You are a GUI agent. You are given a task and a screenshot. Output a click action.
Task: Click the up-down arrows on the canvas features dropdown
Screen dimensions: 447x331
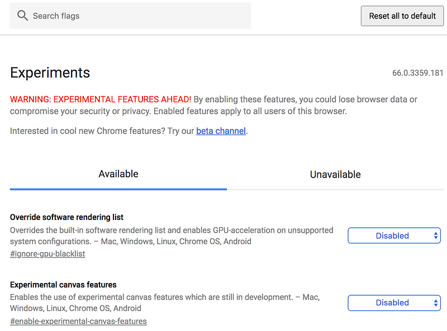tap(436, 303)
